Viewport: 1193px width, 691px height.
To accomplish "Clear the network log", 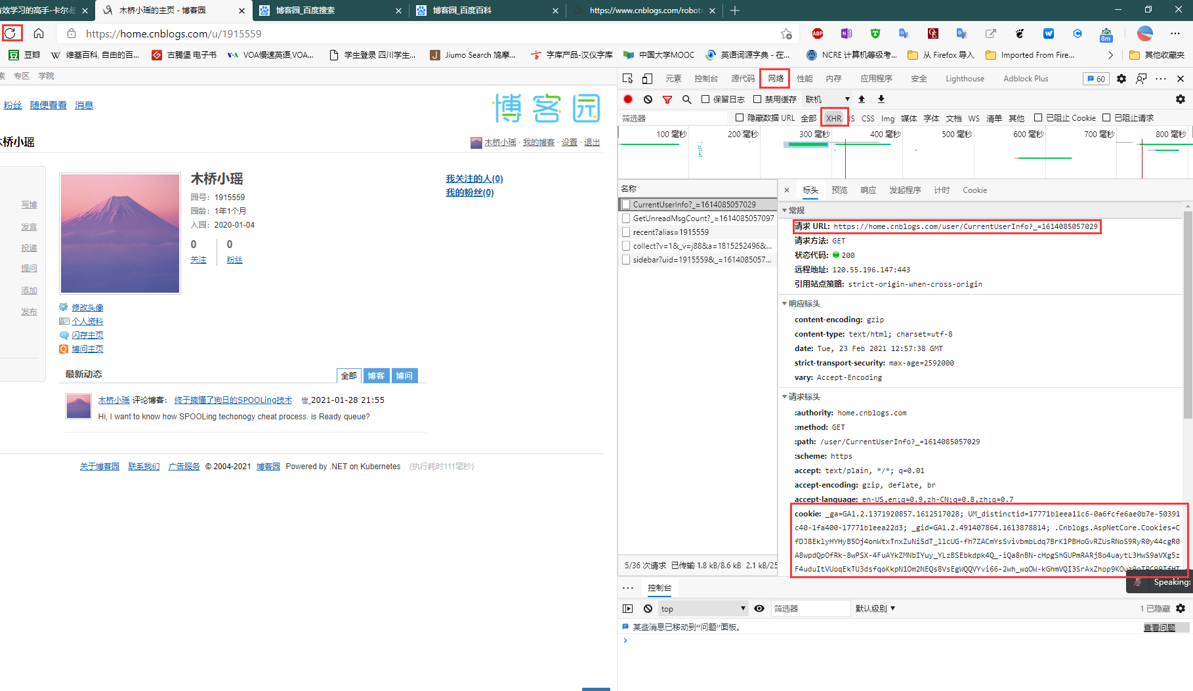I will pos(648,99).
